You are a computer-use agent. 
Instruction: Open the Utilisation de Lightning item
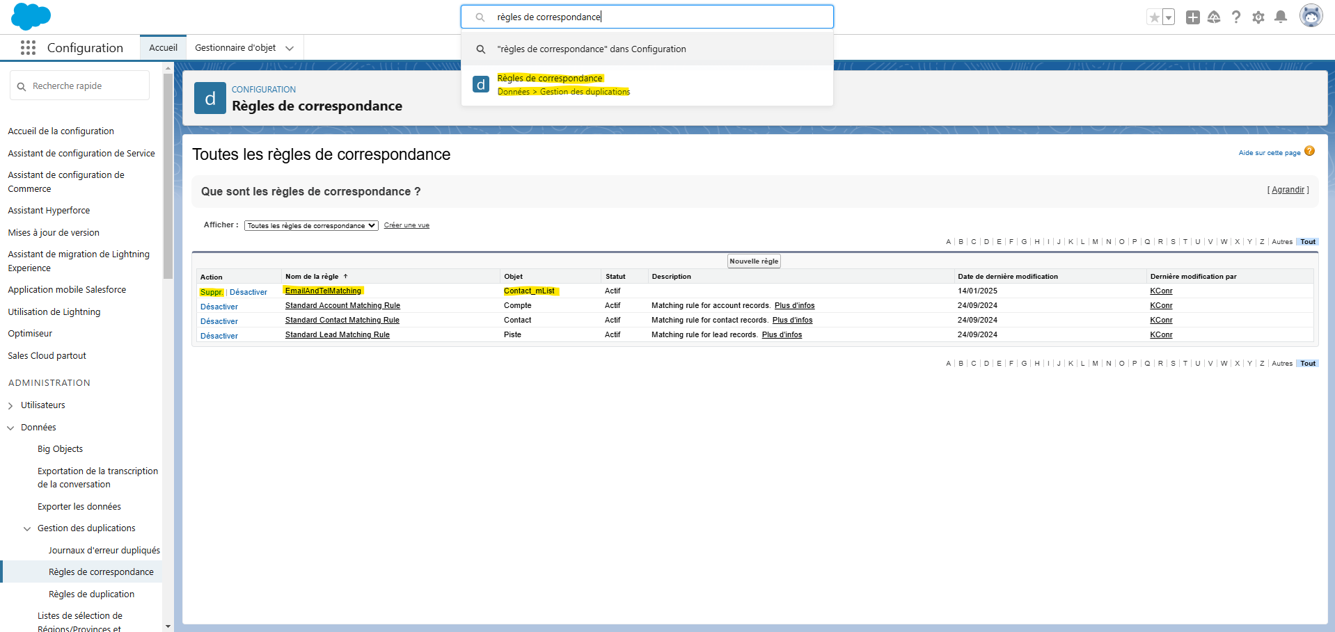pyautogui.click(x=54, y=311)
